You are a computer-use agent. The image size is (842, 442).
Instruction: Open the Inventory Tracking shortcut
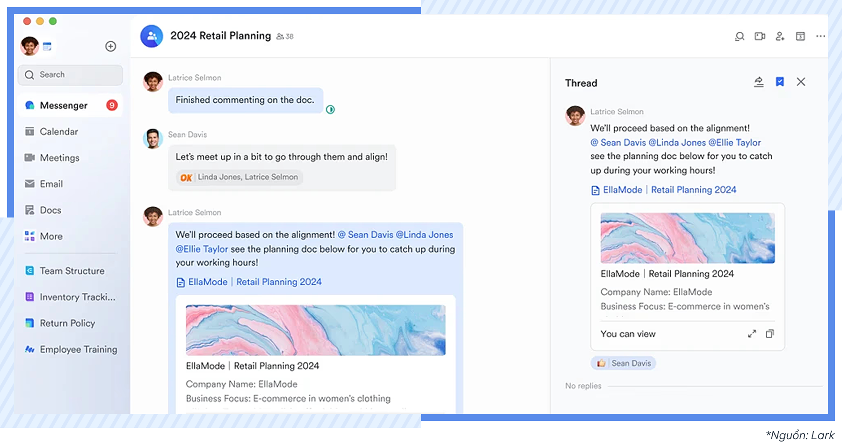[70, 297]
